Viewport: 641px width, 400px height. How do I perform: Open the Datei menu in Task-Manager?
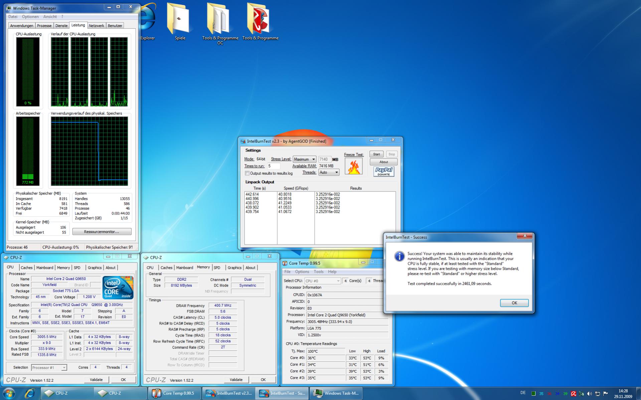click(x=13, y=17)
